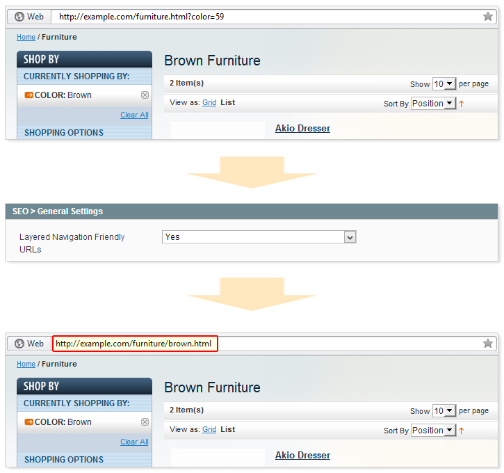Click the bookmark star beside the brown.html URL
The image size is (504, 473).
[488, 344]
